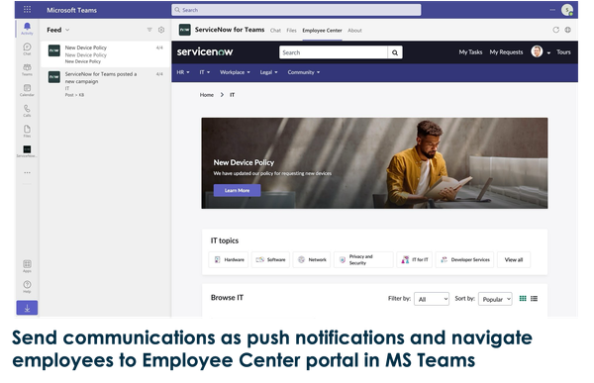Open My Requests link

point(506,51)
